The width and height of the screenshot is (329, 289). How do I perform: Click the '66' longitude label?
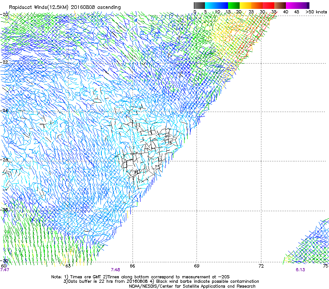(x=132, y=266)
